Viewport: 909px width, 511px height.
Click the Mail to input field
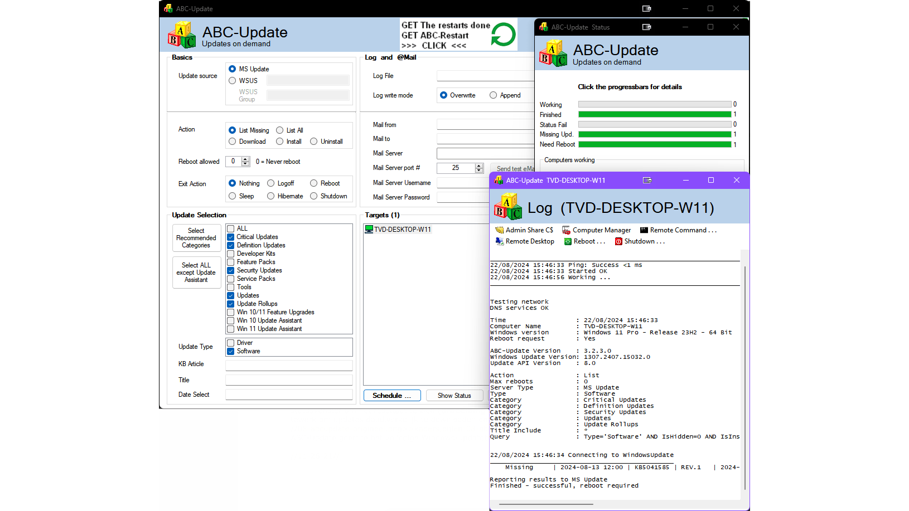[x=485, y=139]
